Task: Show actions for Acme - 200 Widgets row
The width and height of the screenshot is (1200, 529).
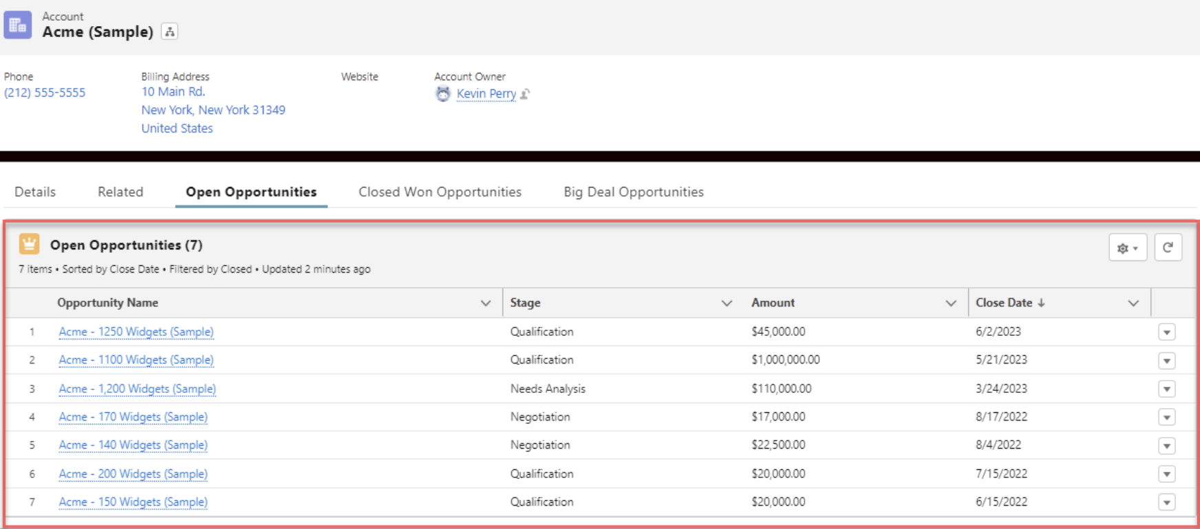Action: [1166, 474]
